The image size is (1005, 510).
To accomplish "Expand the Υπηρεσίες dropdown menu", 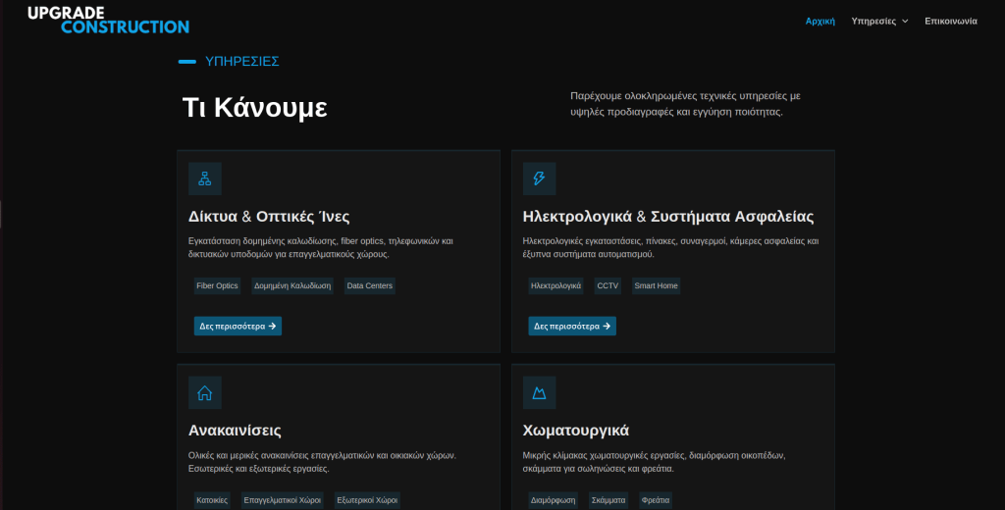I will click(x=879, y=21).
